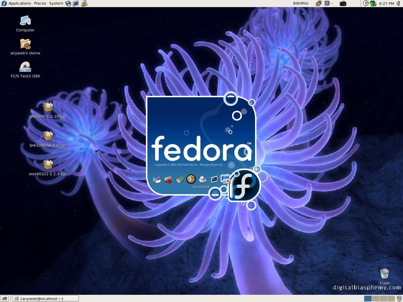
Task: Select the ipw2200-fw-2.4.tgz archive
Action: (48, 139)
